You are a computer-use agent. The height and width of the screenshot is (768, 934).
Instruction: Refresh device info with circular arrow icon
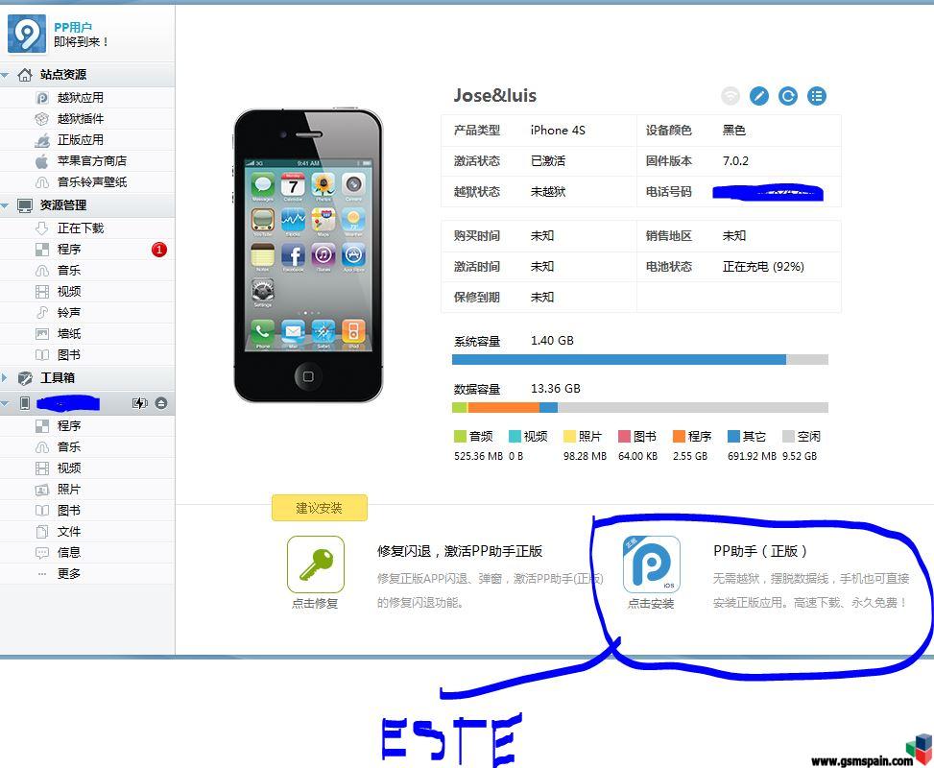click(787, 96)
